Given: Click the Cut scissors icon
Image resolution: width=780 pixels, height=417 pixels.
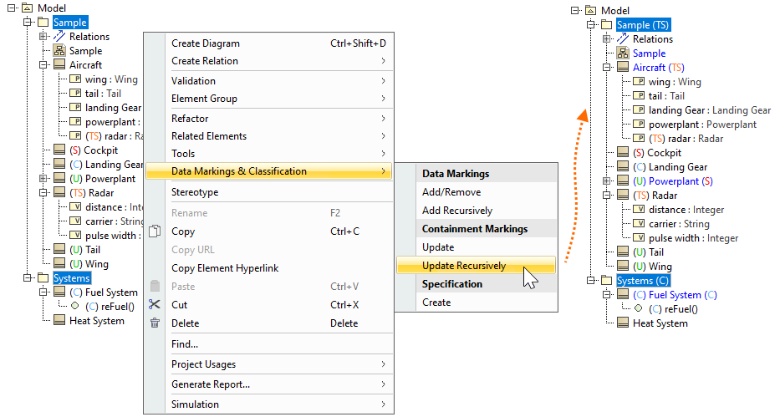Looking at the screenshot, I should pos(155,305).
